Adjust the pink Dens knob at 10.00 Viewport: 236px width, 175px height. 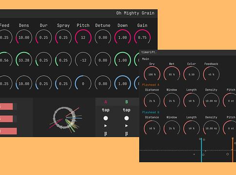24,37
